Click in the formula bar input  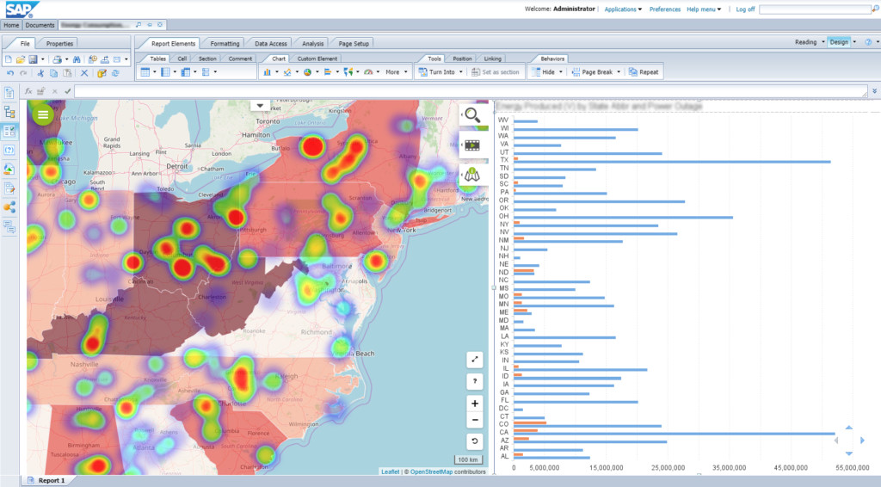click(x=471, y=91)
